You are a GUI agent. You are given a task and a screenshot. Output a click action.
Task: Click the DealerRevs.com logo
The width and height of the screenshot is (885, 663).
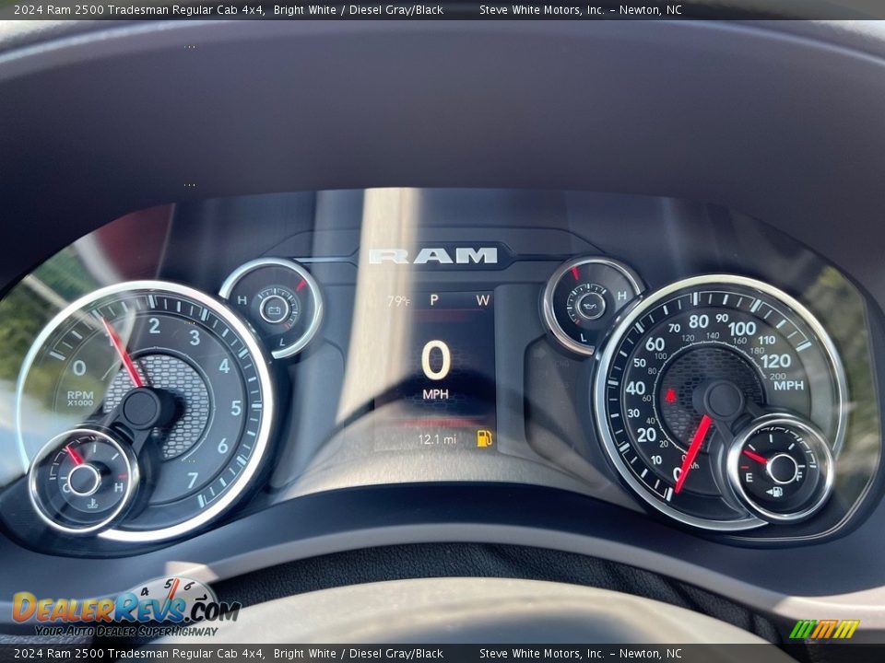(126, 608)
